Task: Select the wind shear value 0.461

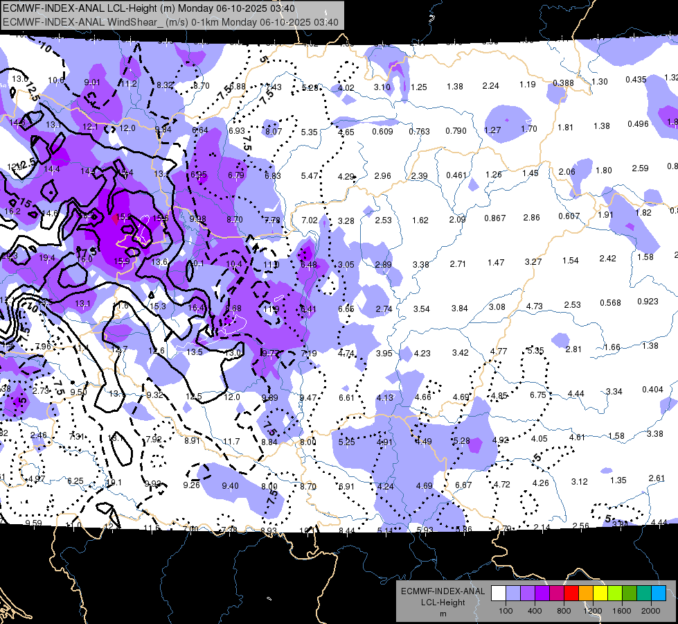Action: [x=456, y=175]
